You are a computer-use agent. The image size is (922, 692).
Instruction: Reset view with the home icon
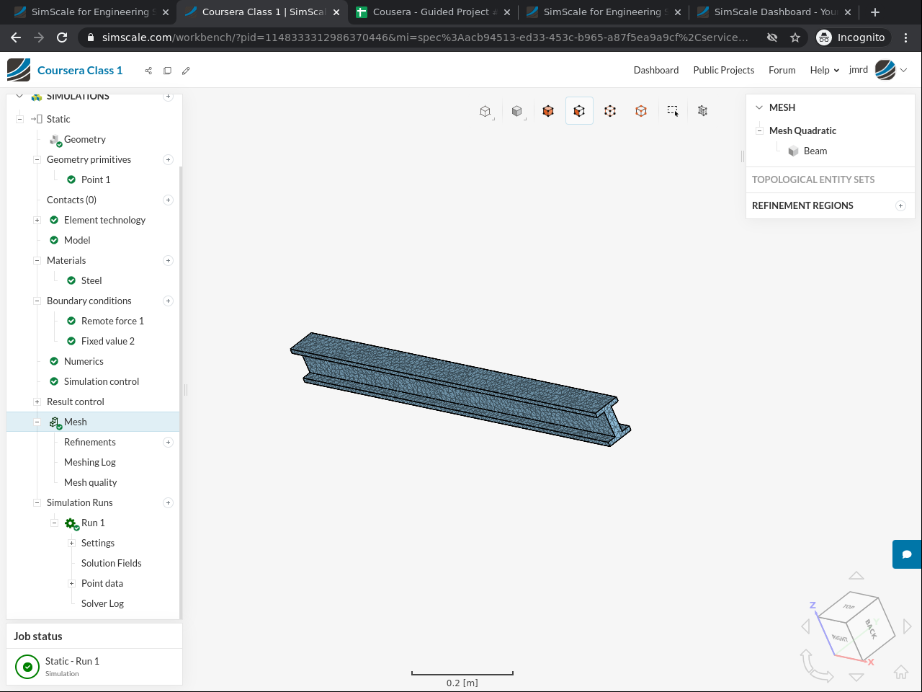pyautogui.click(x=901, y=672)
